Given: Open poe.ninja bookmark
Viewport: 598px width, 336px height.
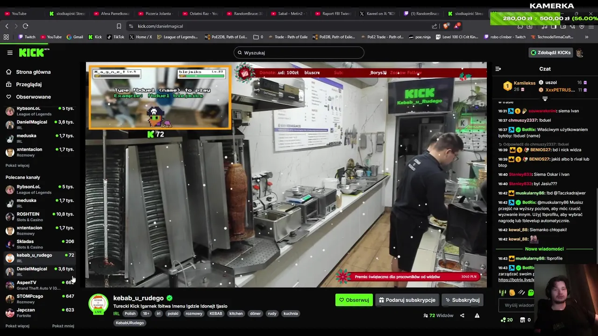Looking at the screenshot, I should click(x=420, y=37).
